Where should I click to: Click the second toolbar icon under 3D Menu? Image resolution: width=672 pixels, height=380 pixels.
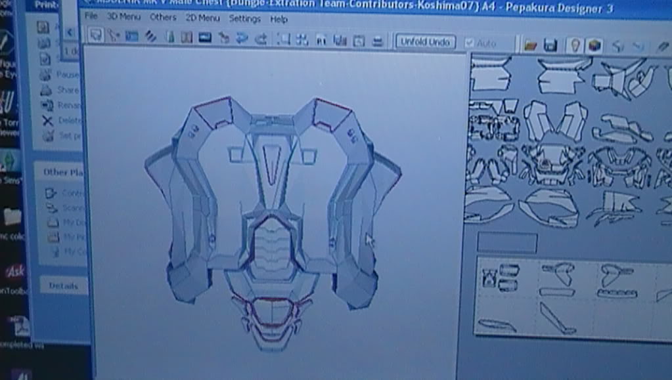[114, 35]
